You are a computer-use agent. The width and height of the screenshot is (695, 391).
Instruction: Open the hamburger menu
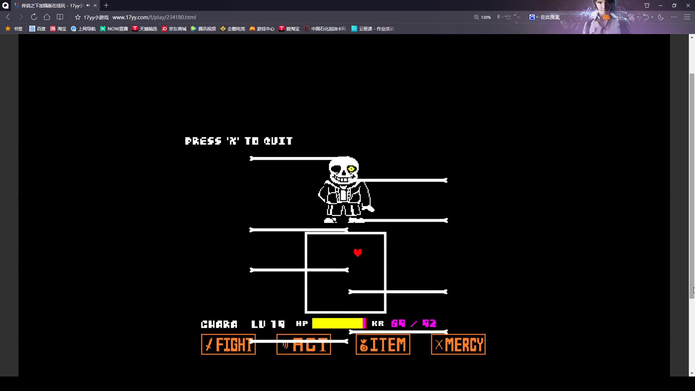[687, 17]
